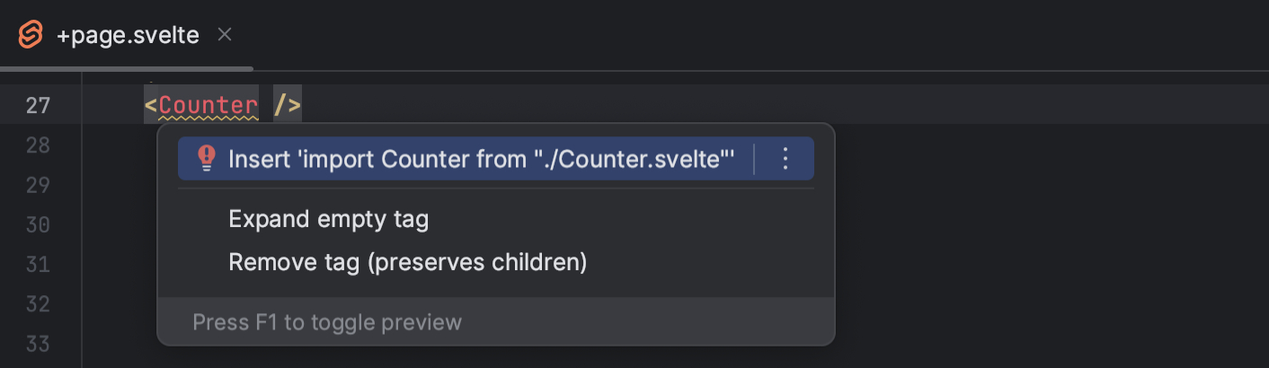This screenshot has height=368, width=1269.
Task: Click the Press F1 to toggle preview hint
Action: [x=327, y=321]
